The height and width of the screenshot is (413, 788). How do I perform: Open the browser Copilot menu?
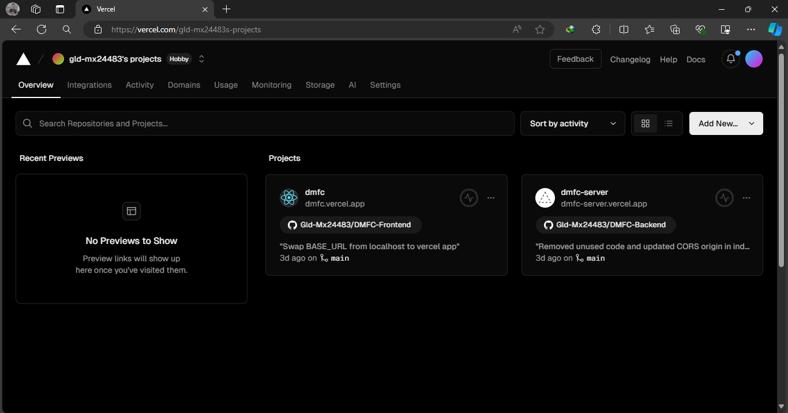click(x=775, y=29)
